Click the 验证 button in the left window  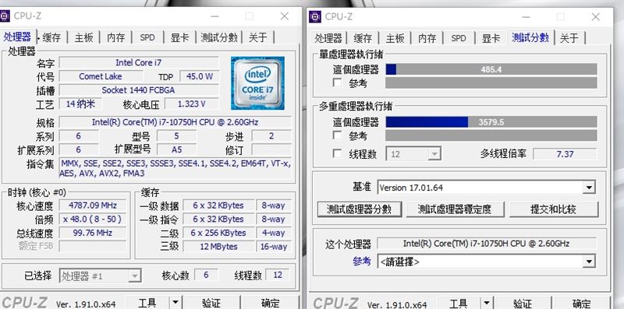pos(211,303)
